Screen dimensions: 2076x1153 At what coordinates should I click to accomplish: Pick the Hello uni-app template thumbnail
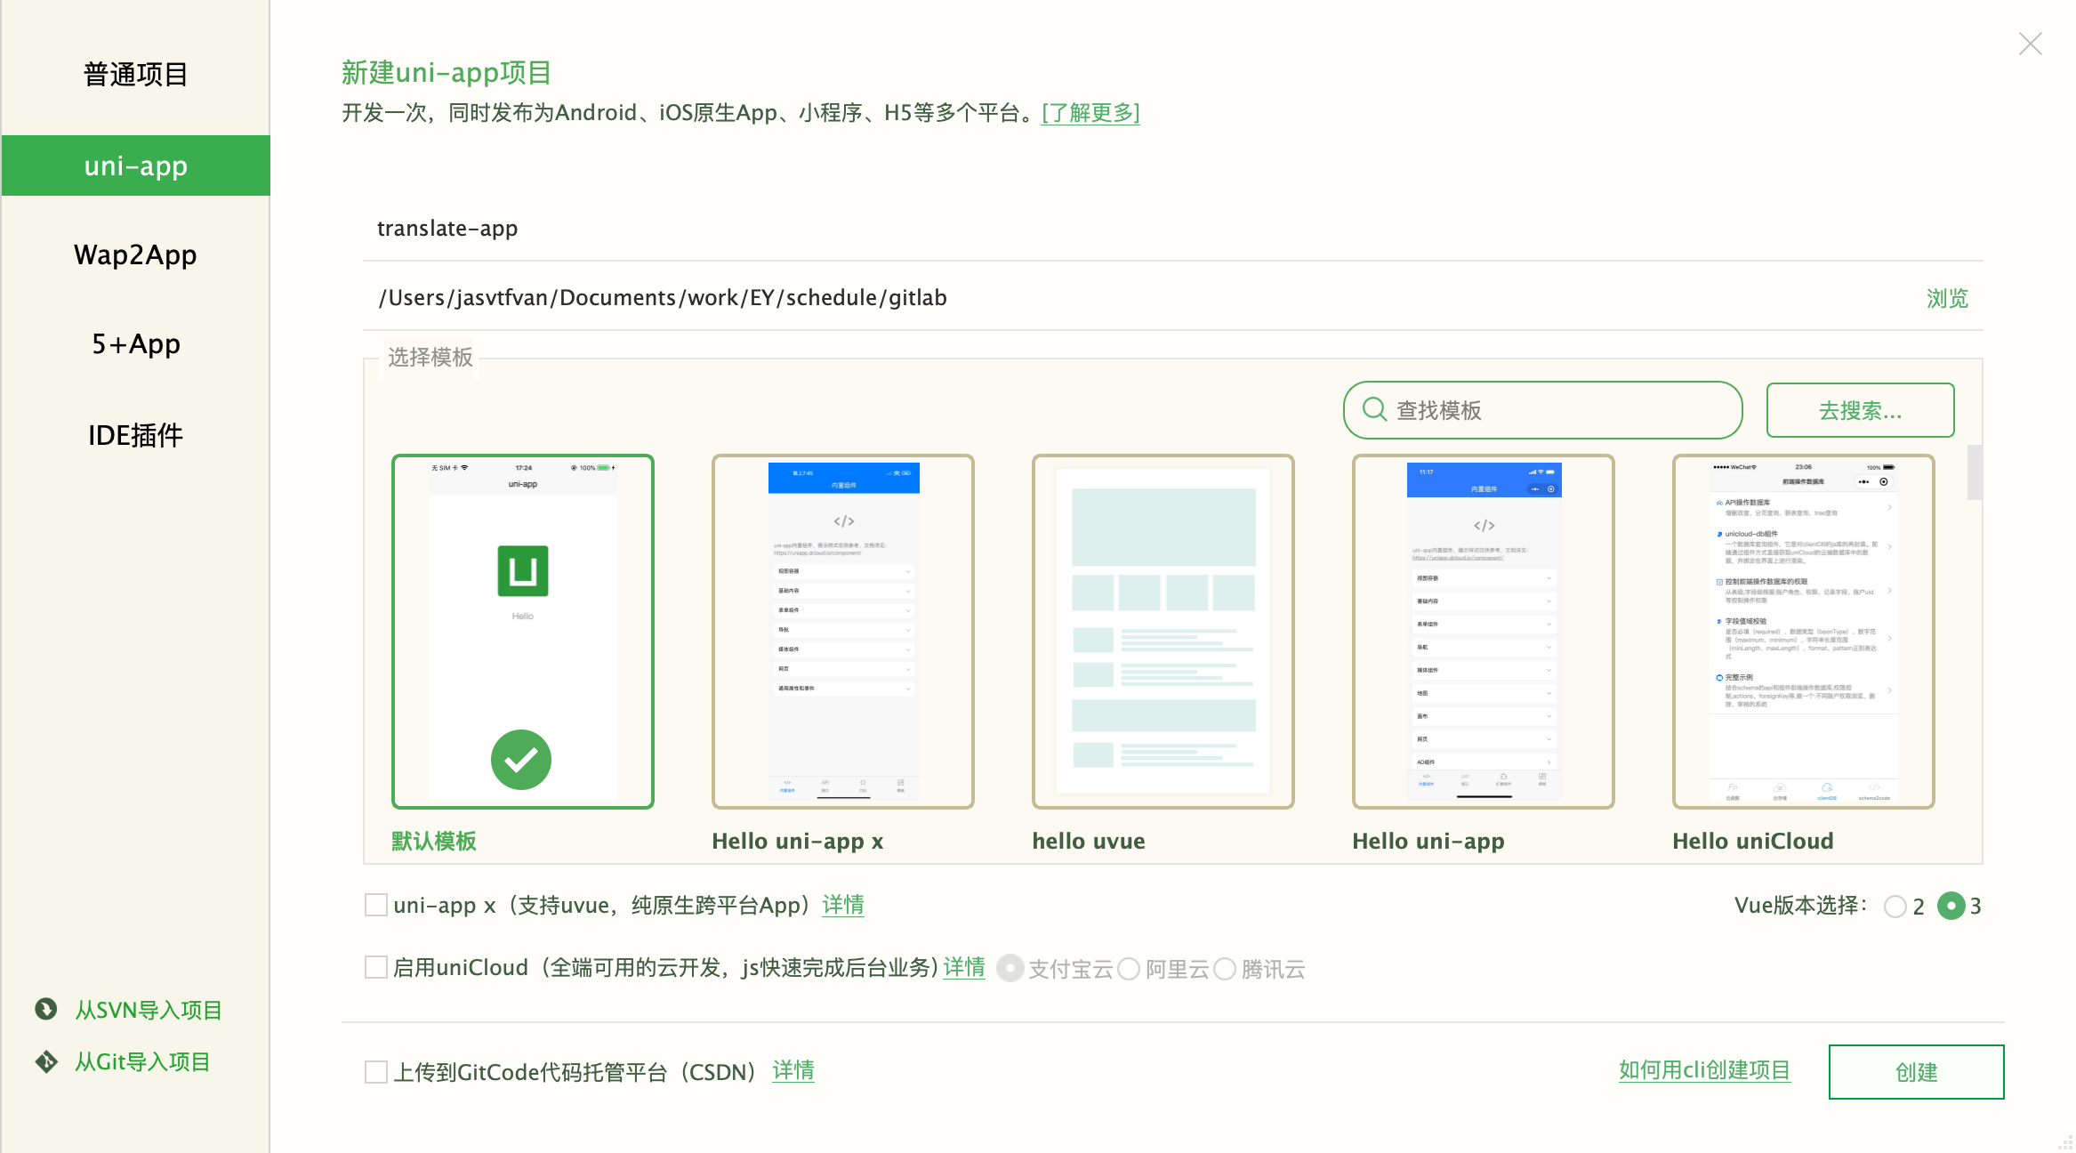pos(1484,631)
